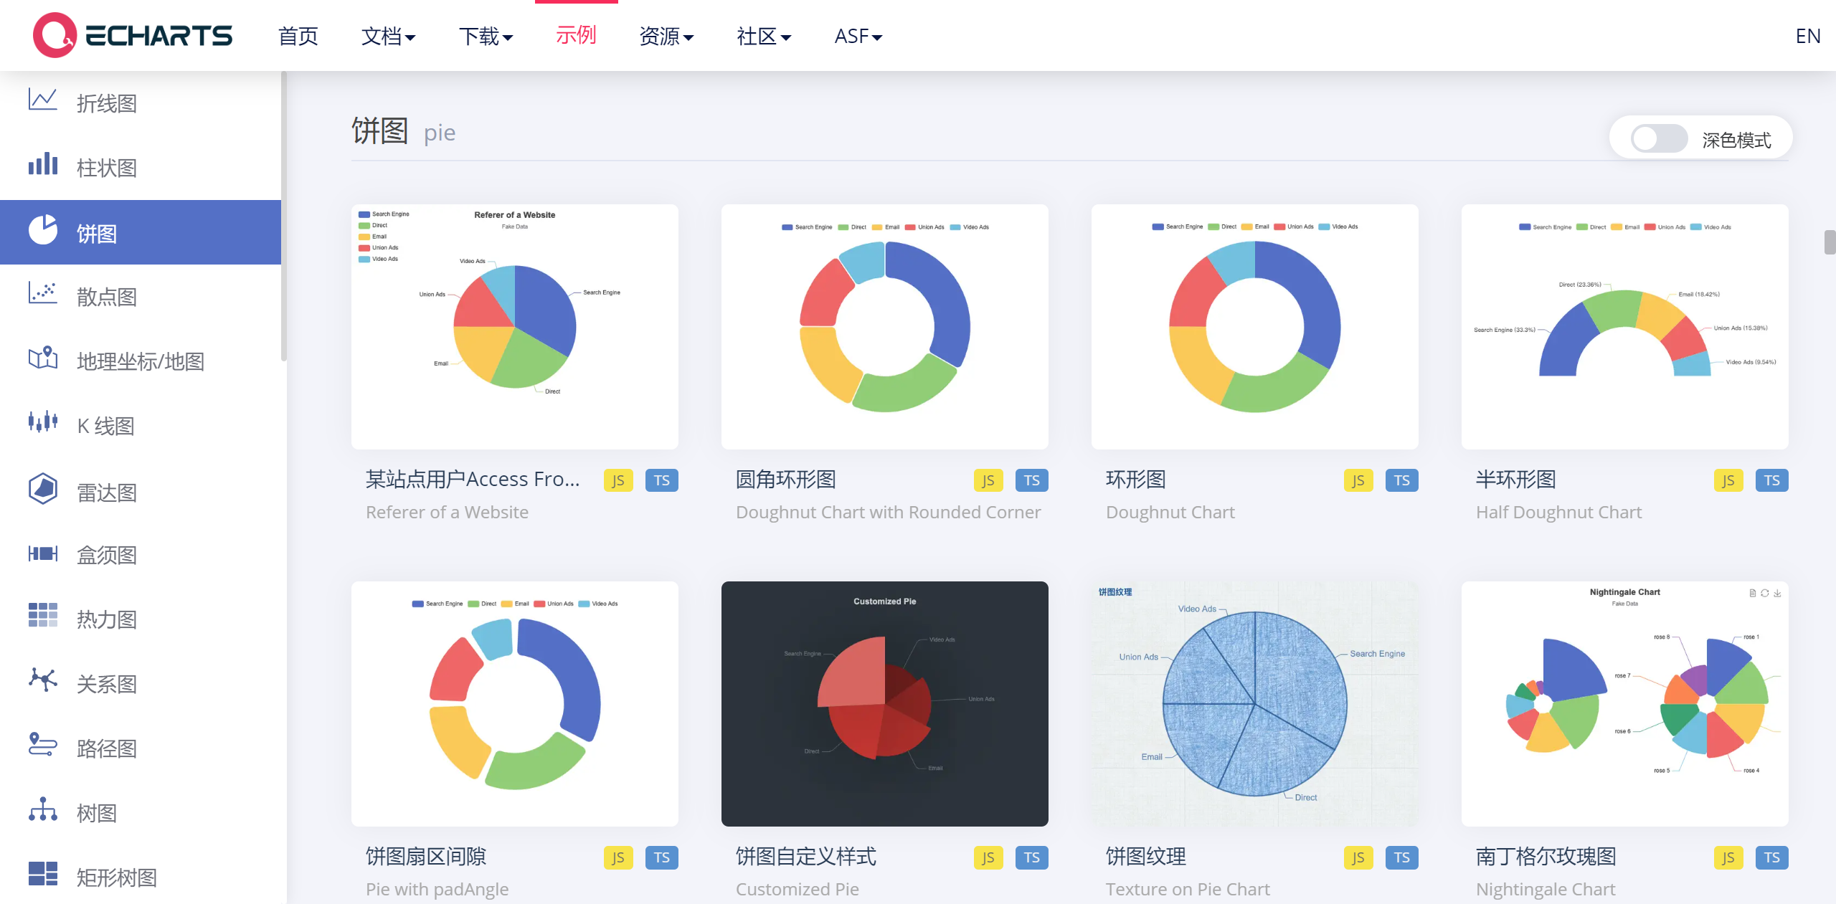Click the heatmap grid icon
Screen dimensions: 1836x904
pyautogui.click(x=43, y=616)
